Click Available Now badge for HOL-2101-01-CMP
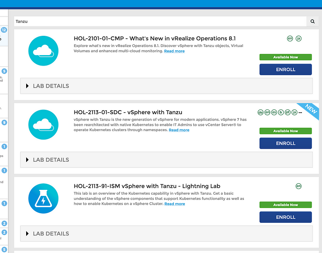322x253 pixels. (x=285, y=57)
